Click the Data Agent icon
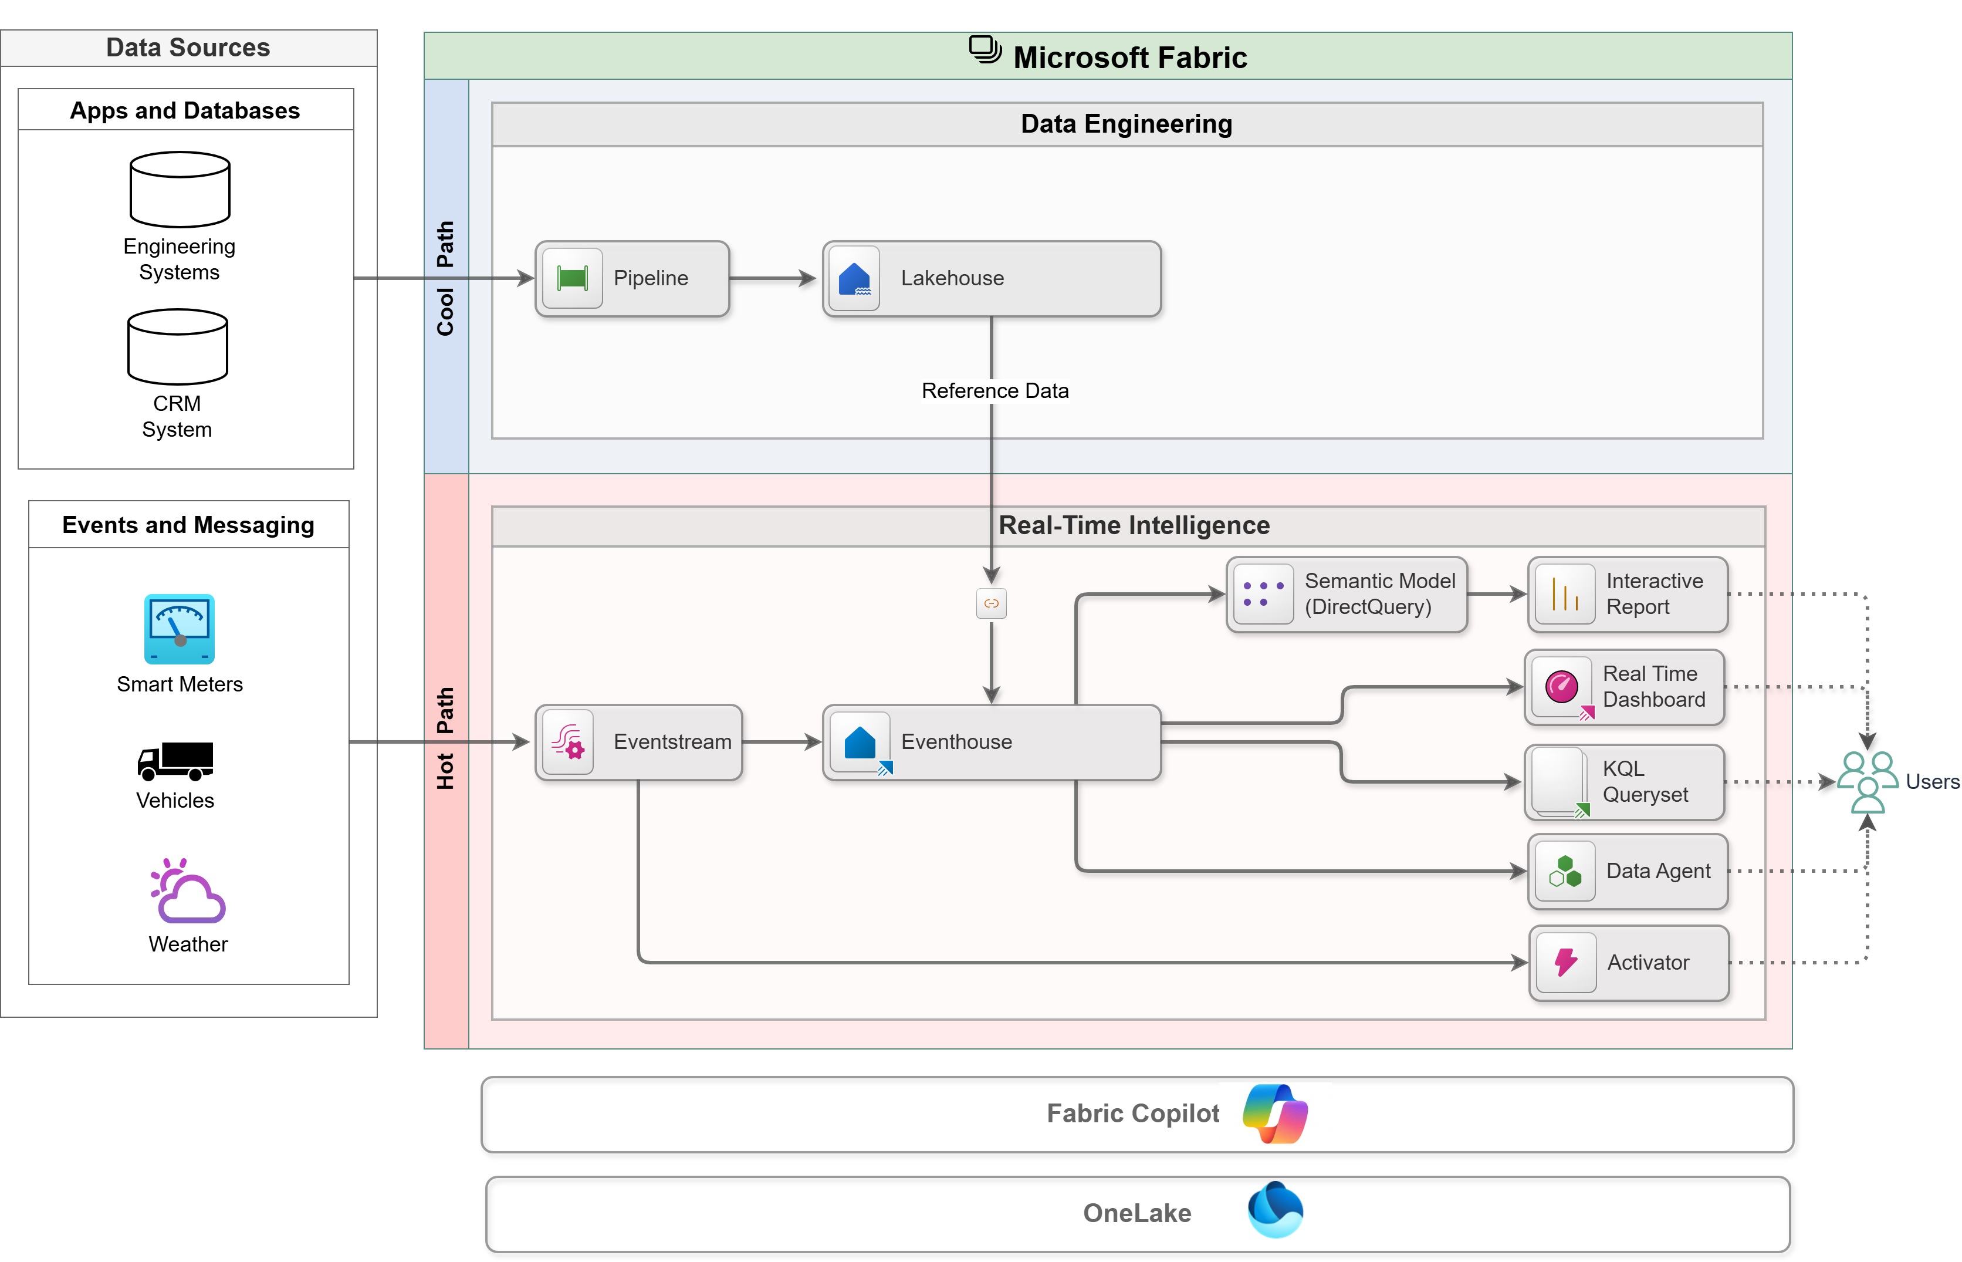Screen dimensions: 1962x1262 click(x=1566, y=872)
